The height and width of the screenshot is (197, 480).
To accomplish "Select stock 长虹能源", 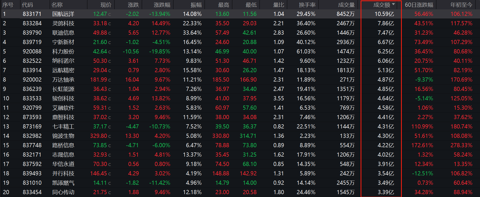I will 63,89.
